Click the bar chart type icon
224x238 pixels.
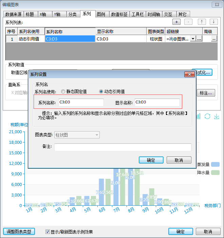click(x=199, y=116)
